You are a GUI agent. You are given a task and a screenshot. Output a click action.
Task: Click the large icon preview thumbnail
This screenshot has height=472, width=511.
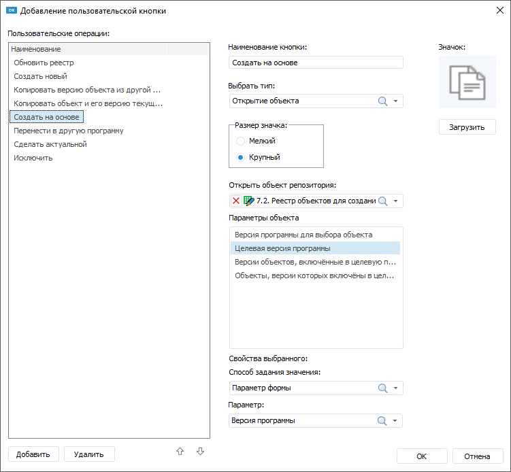467,82
